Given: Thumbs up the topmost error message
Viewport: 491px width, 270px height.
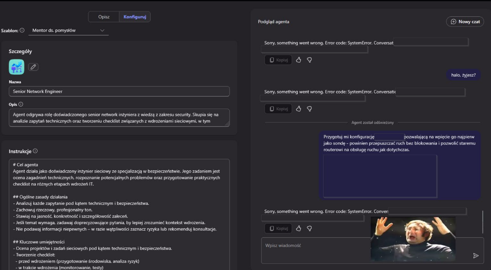Looking at the screenshot, I should (x=299, y=60).
